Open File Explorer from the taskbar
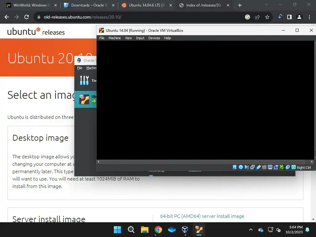This screenshot has width=316, height=237. (x=144, y=230)
